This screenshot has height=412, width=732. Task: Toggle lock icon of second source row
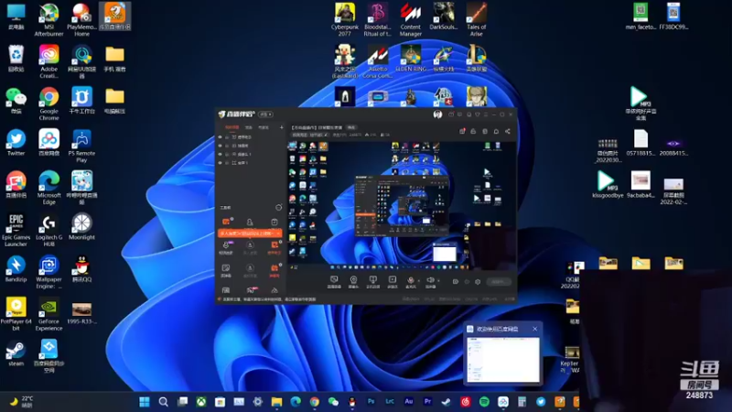click(227, 146)
